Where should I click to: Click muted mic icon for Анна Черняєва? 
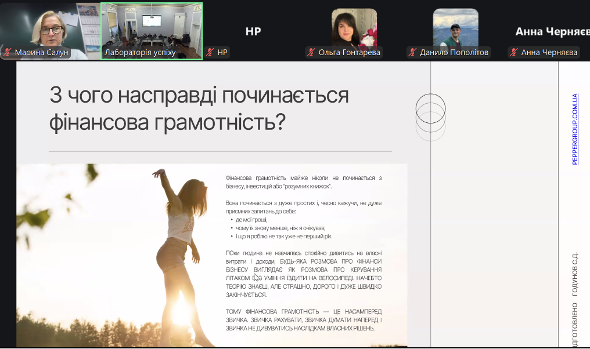pos(513,53)
